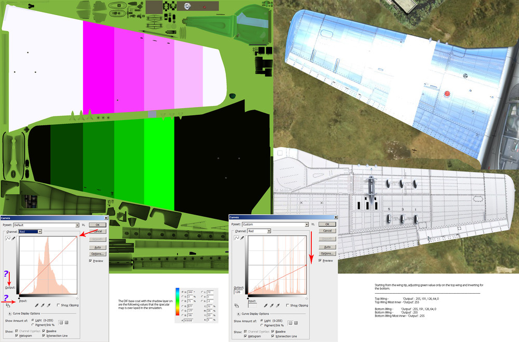Choose detailed grid icon in Custom-preset Curves dialog
519x342 pixels.
(x=296, y=323)
